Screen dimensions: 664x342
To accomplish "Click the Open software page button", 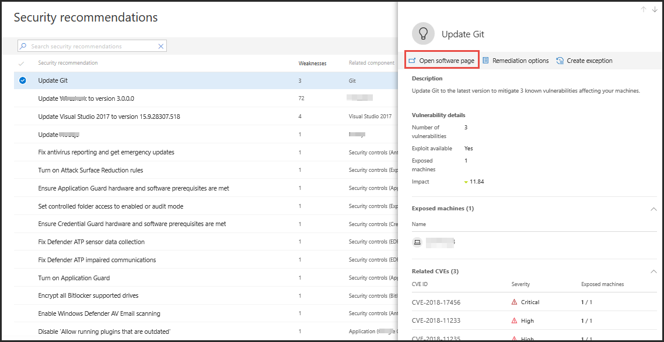I will point(442,61).
